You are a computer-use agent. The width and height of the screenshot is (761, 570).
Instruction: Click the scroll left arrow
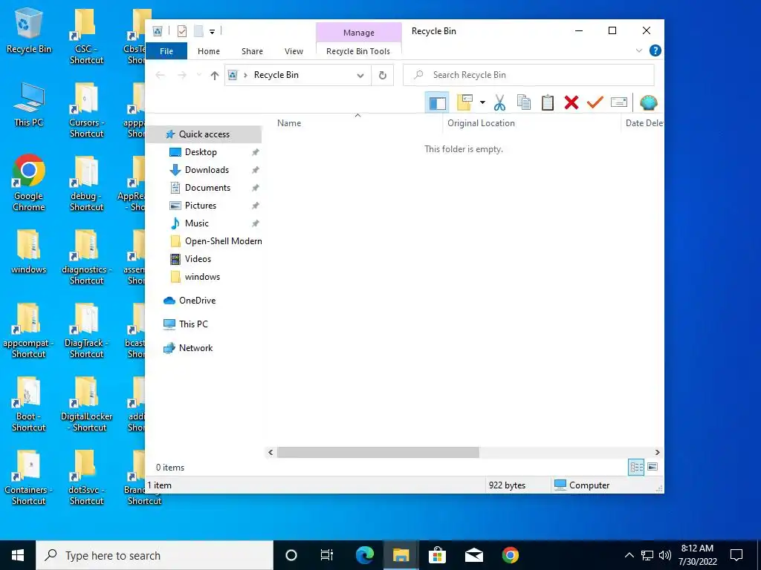click(x=271, y=452)
